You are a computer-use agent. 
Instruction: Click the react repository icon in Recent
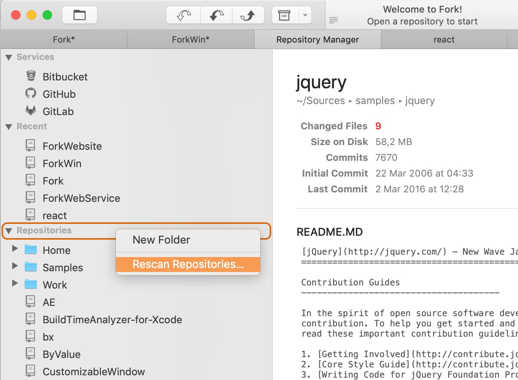pos(30,215)
